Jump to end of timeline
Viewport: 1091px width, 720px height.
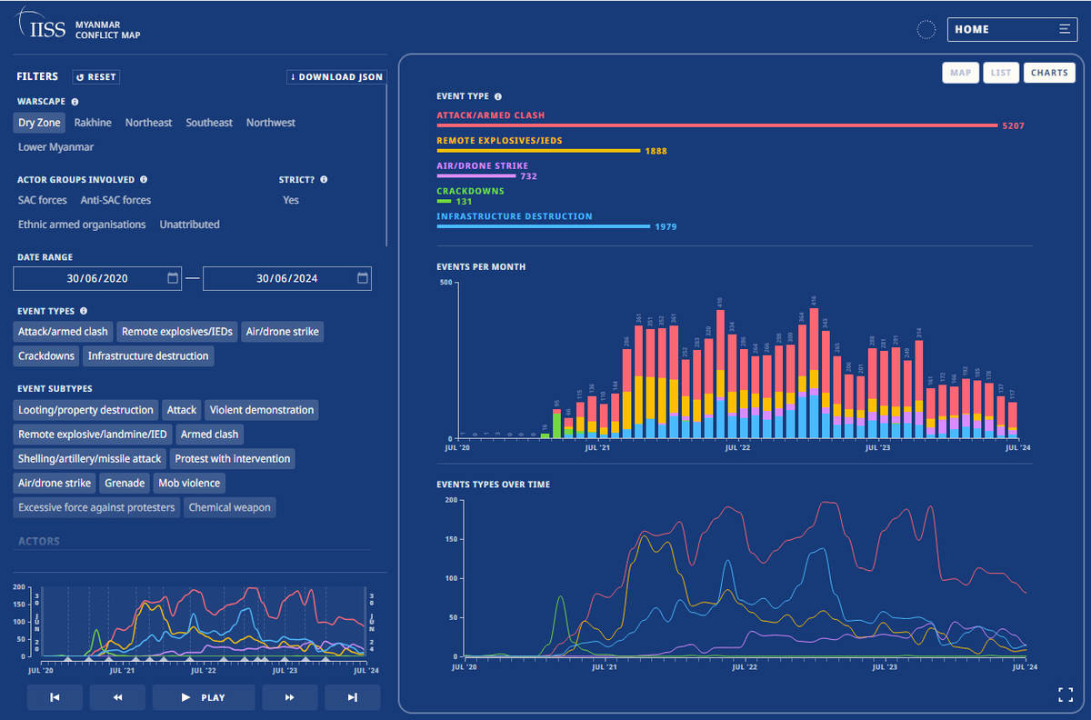coord(353,697)
